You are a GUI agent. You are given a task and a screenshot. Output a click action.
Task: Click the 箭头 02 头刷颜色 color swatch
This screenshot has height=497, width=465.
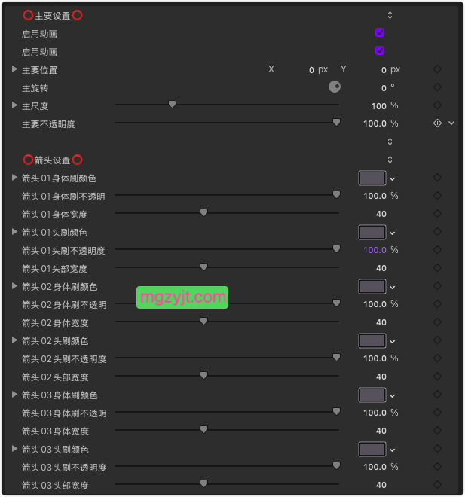coord(372,340)
